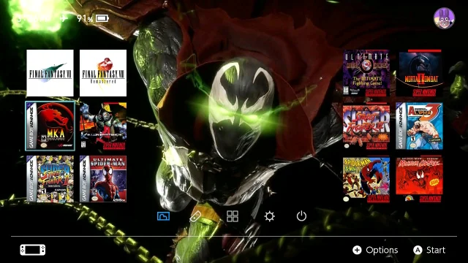Select Super Street Fighter II GBA tile
The height and width of the screenshot is (263, 468).
point(50,179)
